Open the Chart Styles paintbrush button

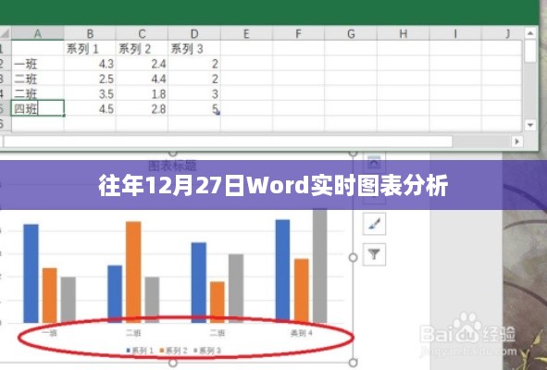[x=374, y=224]
